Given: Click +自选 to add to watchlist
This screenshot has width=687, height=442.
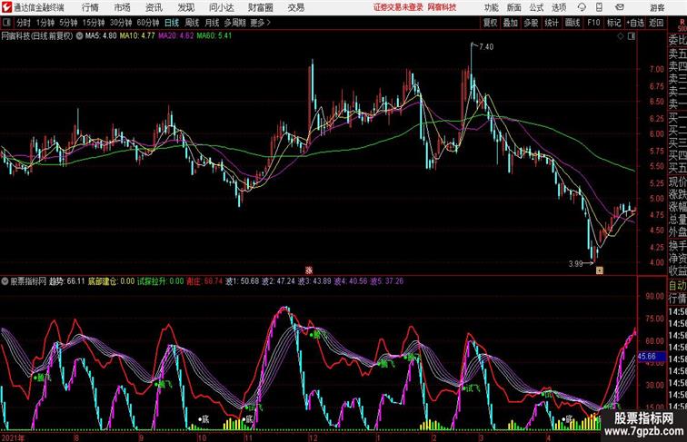Looking at the screenshot, I should 635,23.
